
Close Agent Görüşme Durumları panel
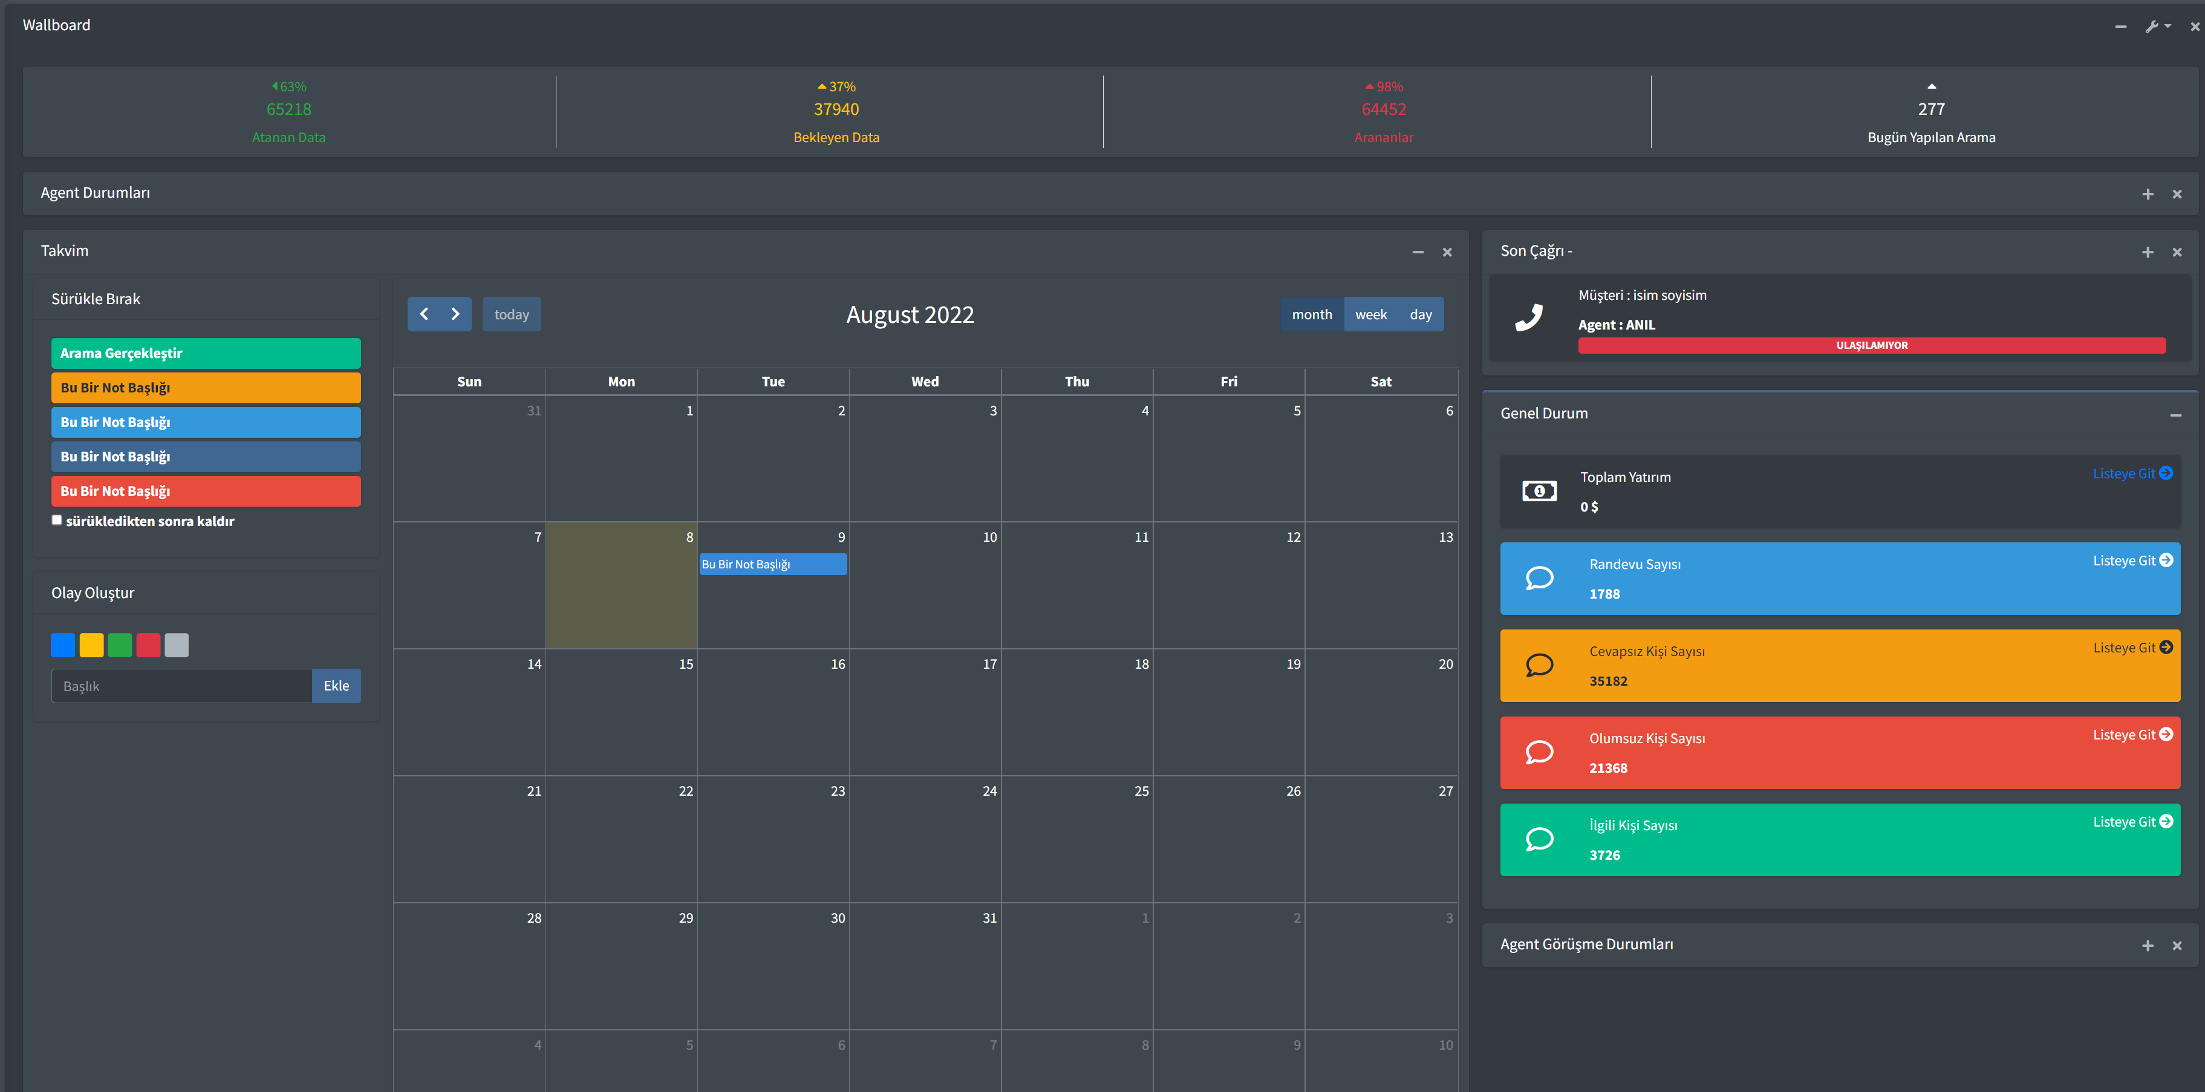click(2177, 946)
